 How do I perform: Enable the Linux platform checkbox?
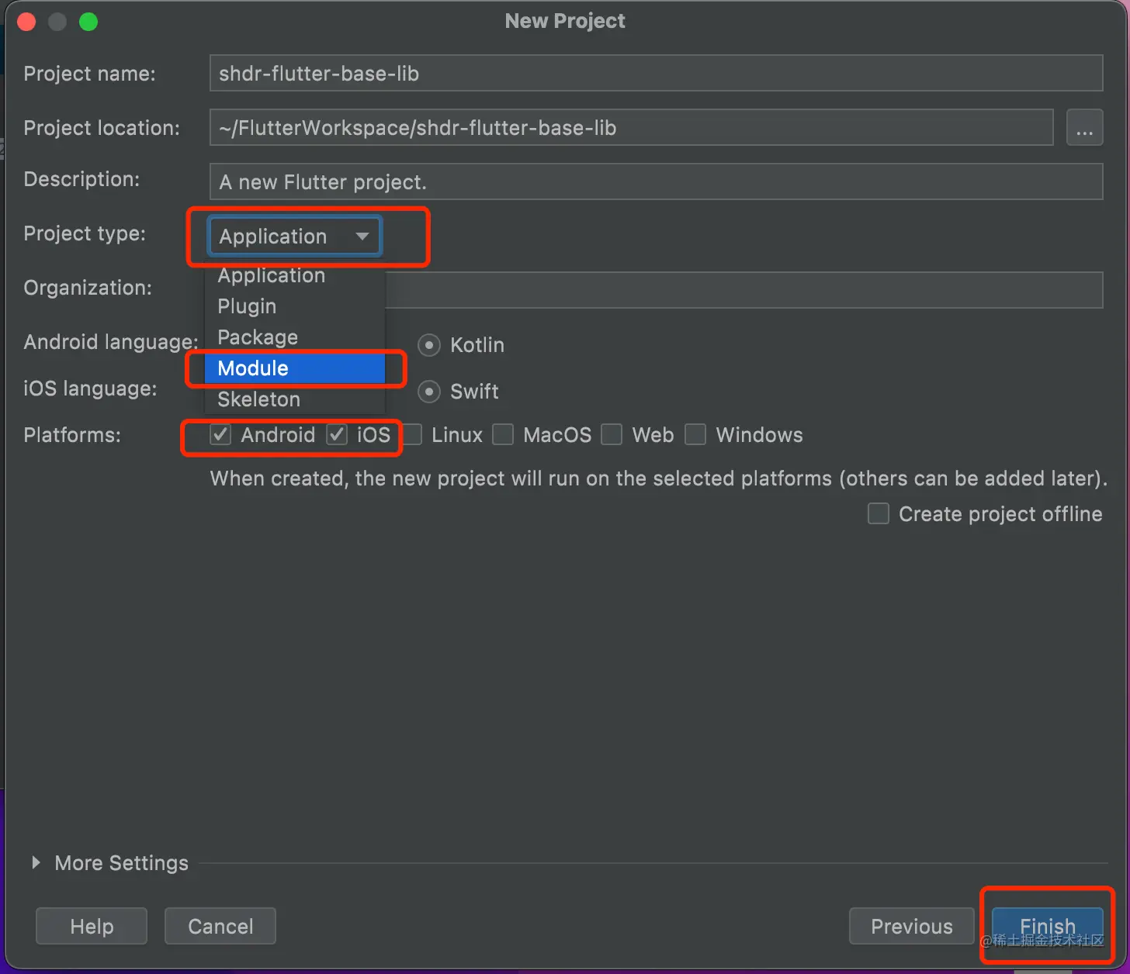pos(412,435)
